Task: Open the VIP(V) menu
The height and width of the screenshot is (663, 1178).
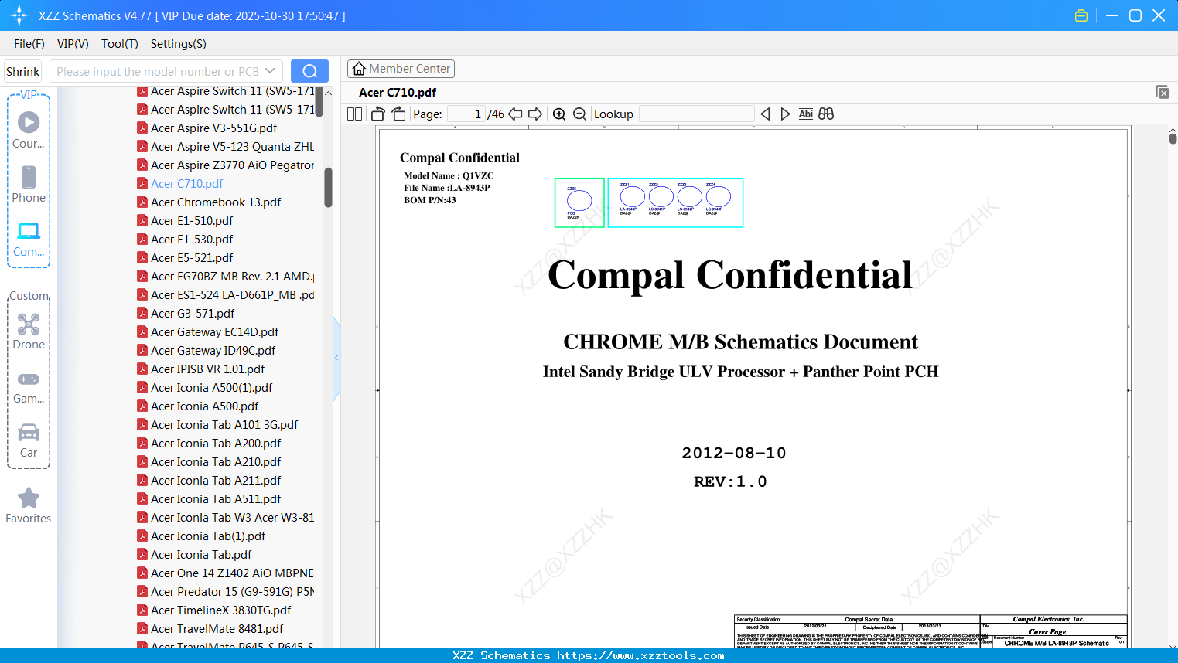Action: [x=73, y=44]
